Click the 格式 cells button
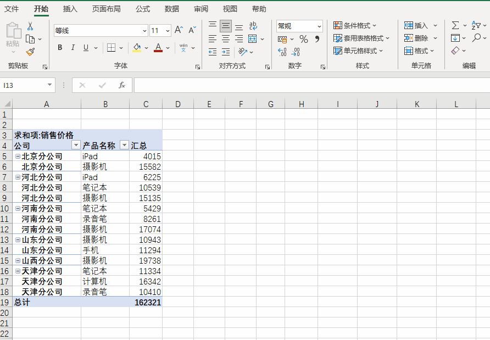This screenshot has height=340, width=490. click(x=419, y=51)
